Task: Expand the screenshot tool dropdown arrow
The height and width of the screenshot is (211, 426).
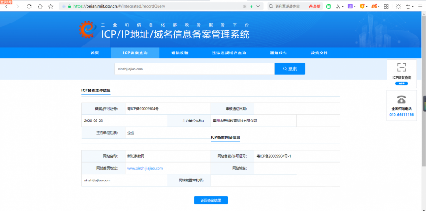Action: [x=343, y=7]
